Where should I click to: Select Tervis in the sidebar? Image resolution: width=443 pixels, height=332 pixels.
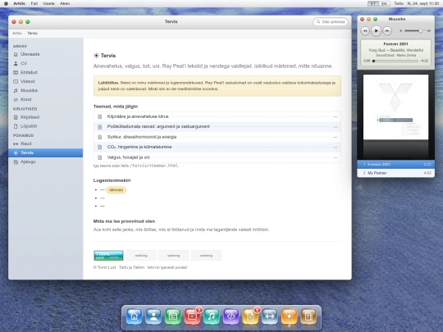tap(45, 152)
